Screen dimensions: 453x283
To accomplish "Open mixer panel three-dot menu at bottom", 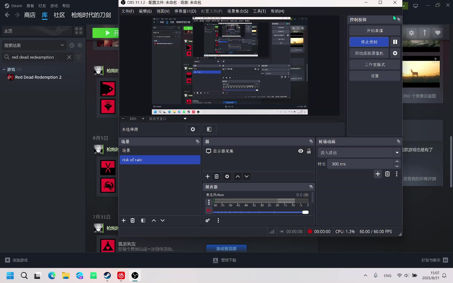I will point(218,221).
